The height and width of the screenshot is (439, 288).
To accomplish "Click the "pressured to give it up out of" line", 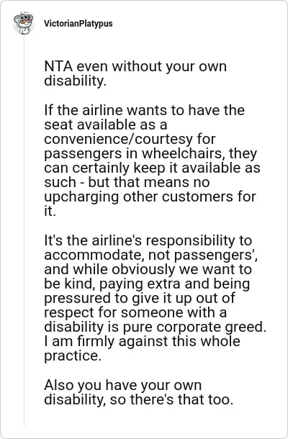I will (x=140, y=299).
